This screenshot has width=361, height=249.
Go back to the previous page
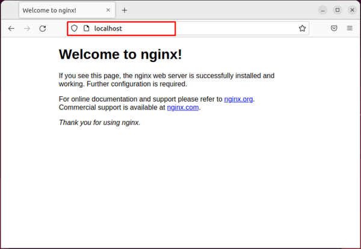click(x=11, y=28)
